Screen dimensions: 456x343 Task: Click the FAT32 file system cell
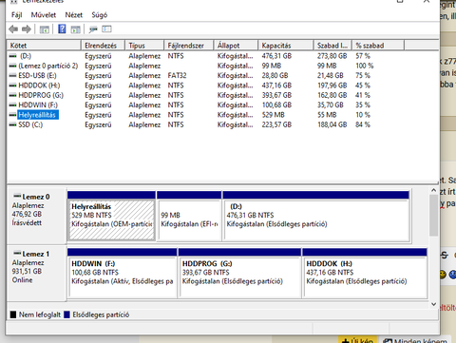pos(177,76)
